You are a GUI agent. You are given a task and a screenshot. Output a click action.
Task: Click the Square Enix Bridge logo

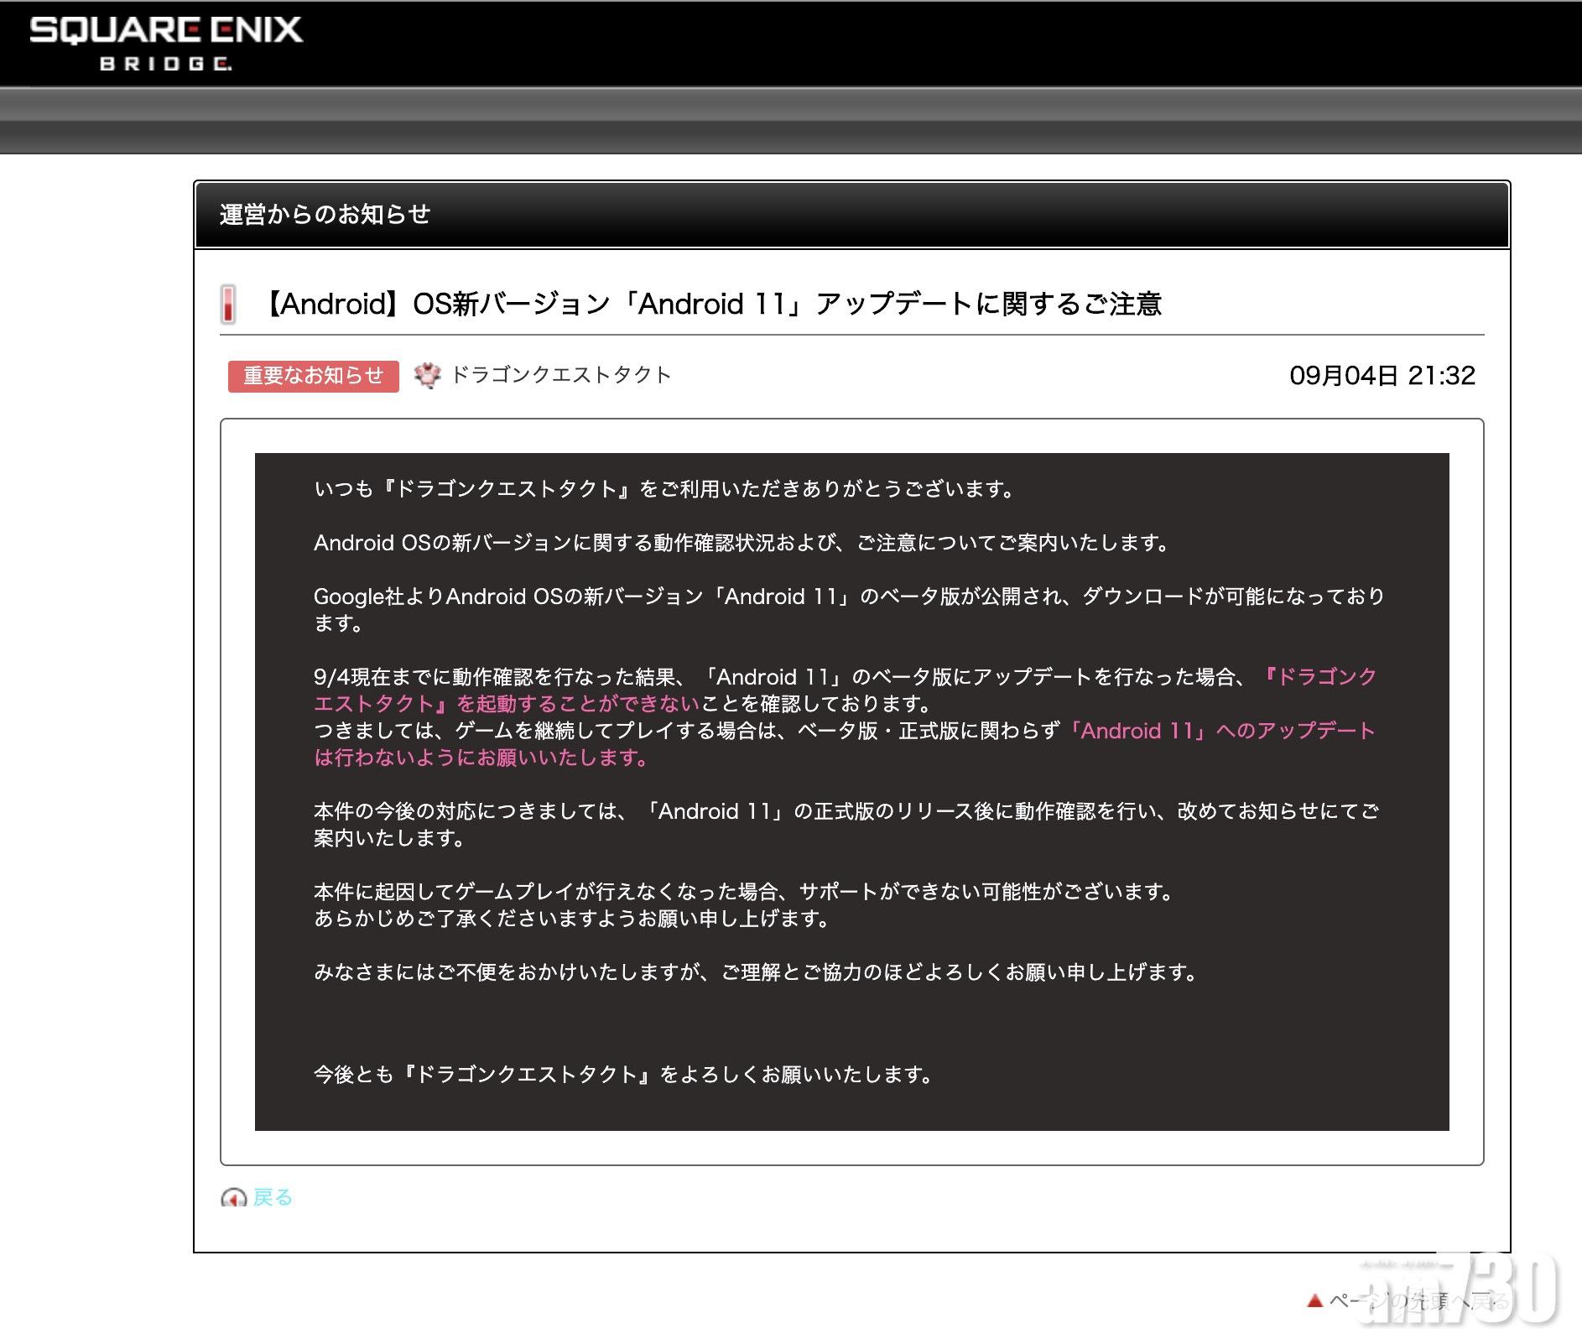165,42
